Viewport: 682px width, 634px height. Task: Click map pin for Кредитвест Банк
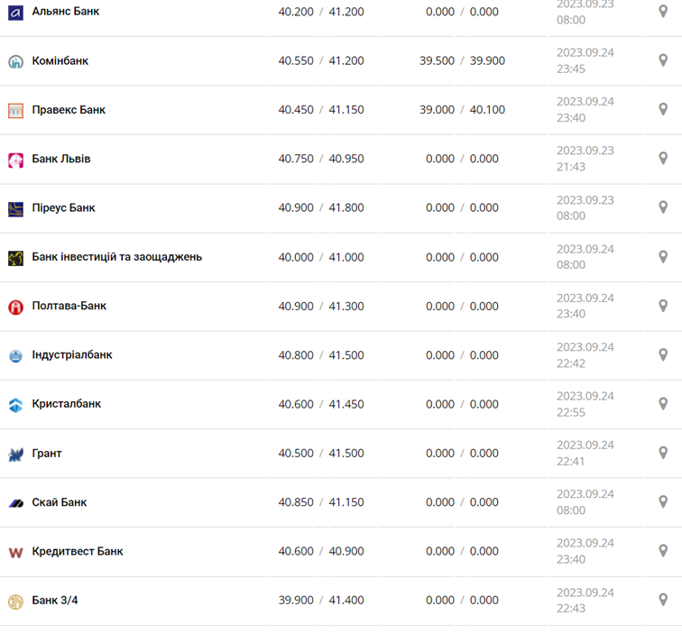663,550
